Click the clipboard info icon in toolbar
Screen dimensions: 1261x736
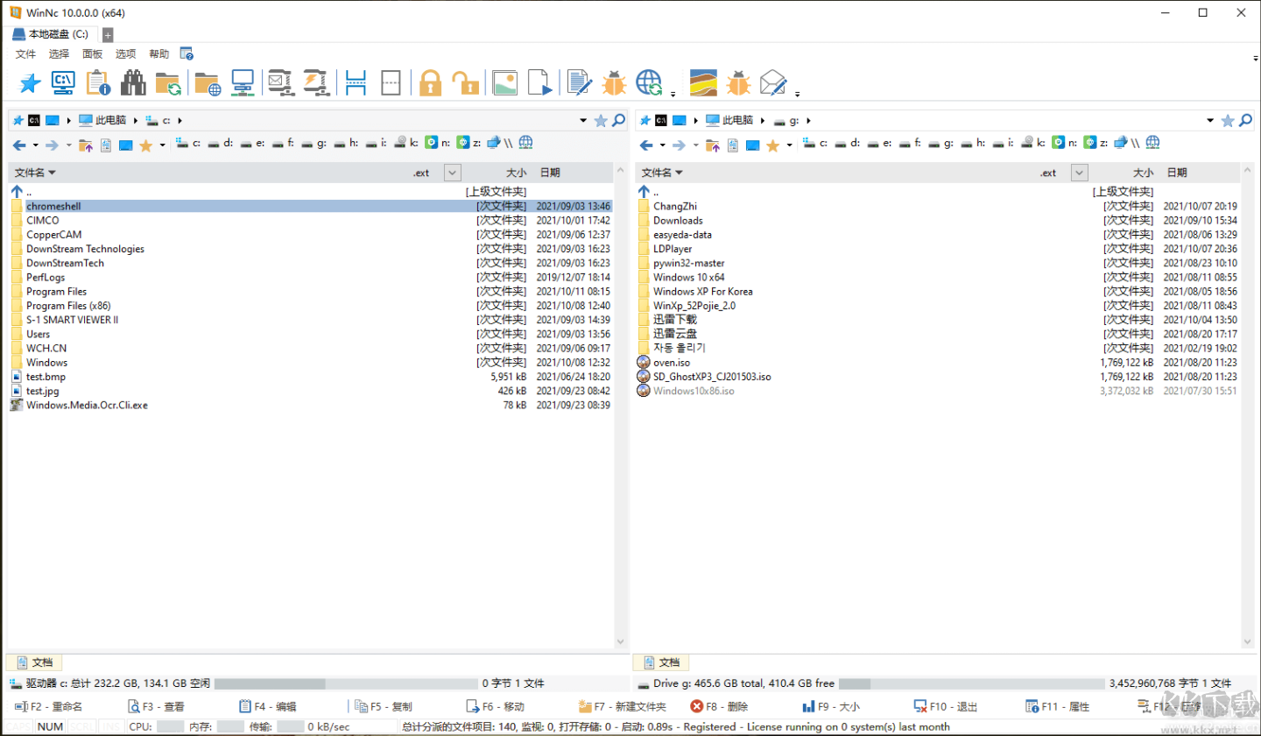pos(97,83)
